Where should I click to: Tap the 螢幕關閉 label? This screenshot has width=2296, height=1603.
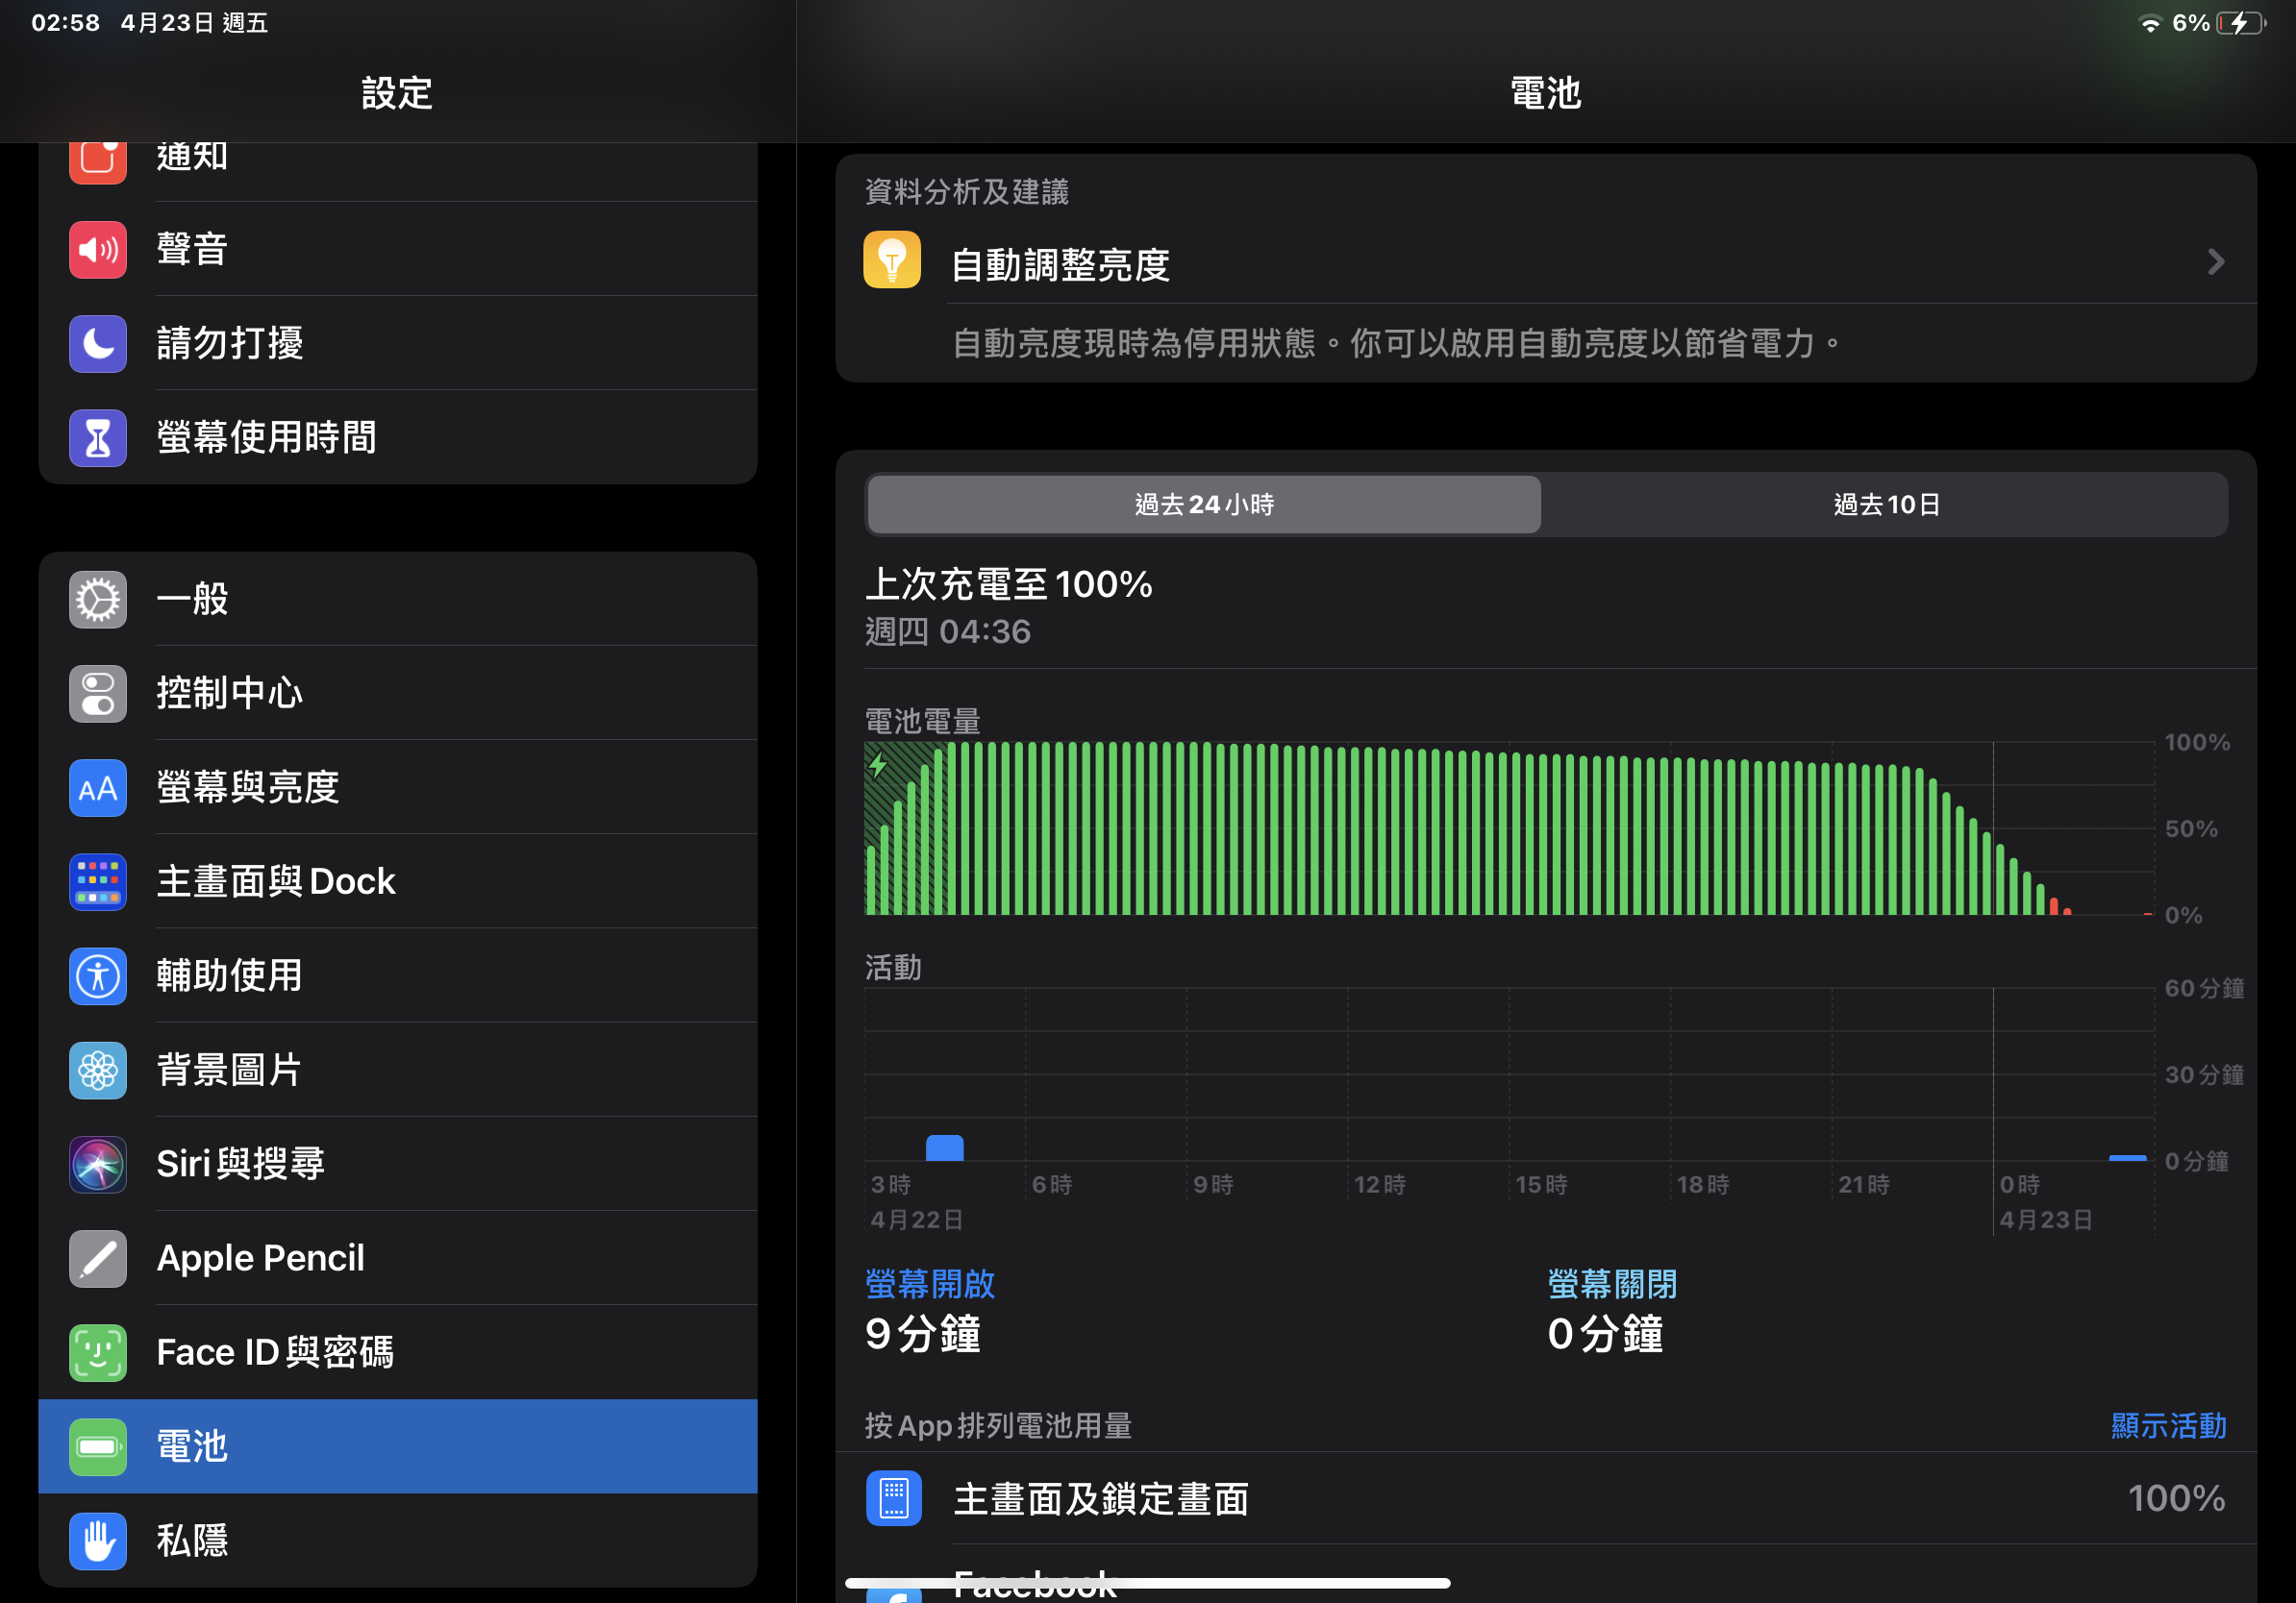point(1612,1284)
